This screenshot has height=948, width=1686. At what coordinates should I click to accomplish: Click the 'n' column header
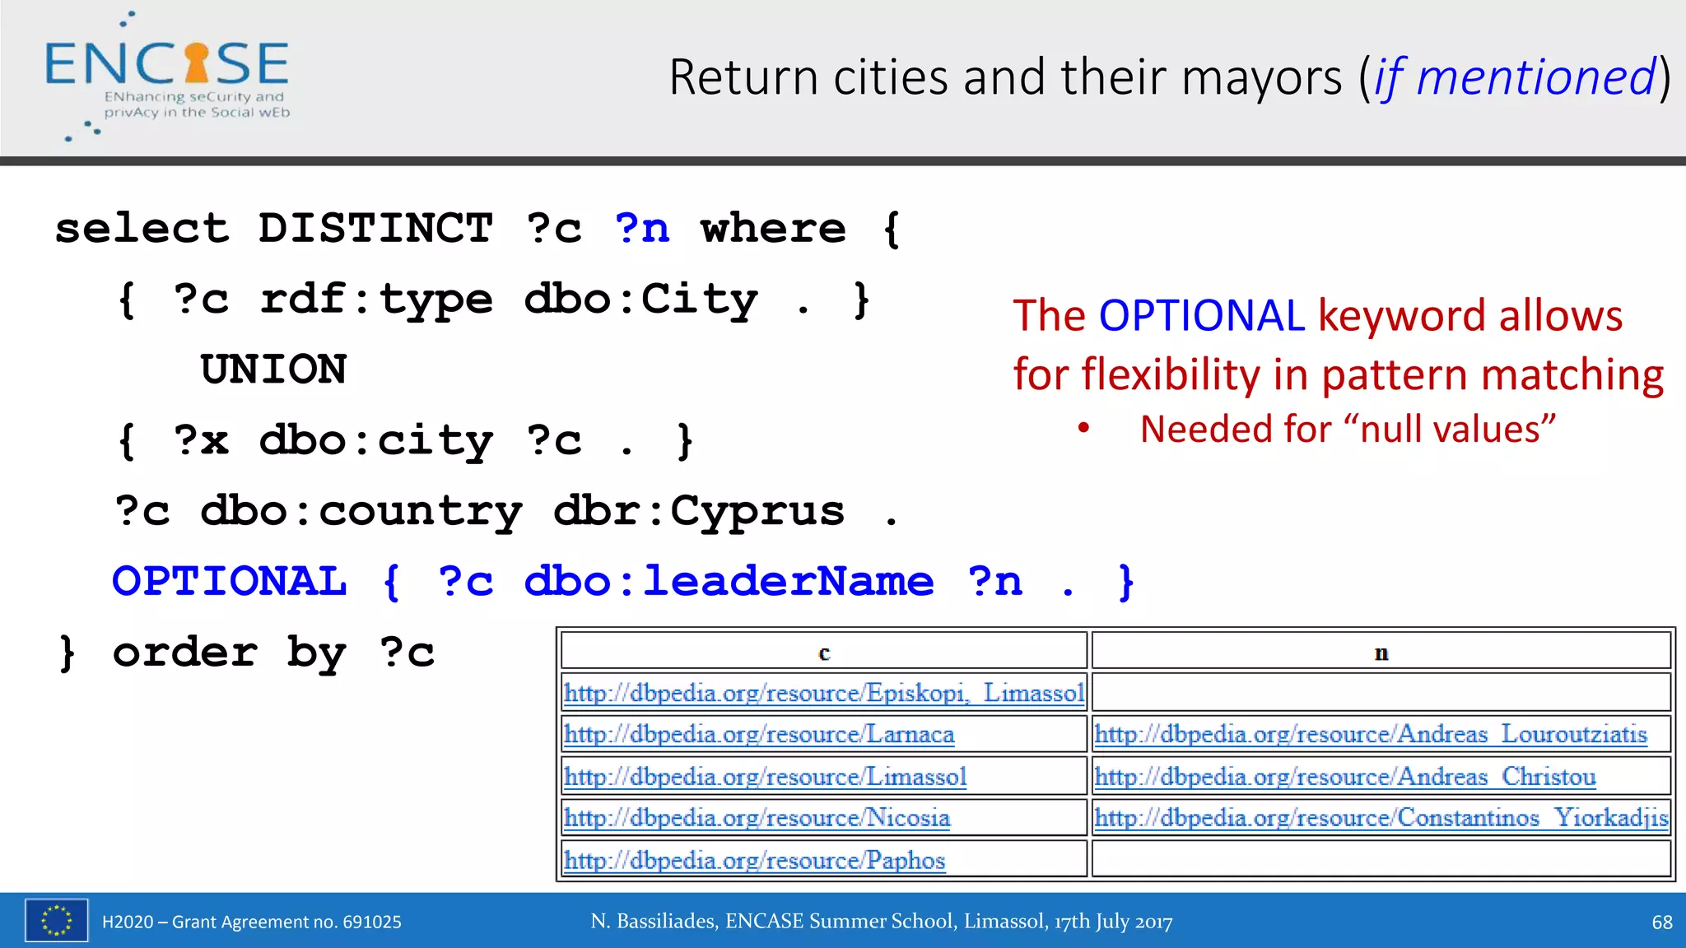[x=1381, y=653]
